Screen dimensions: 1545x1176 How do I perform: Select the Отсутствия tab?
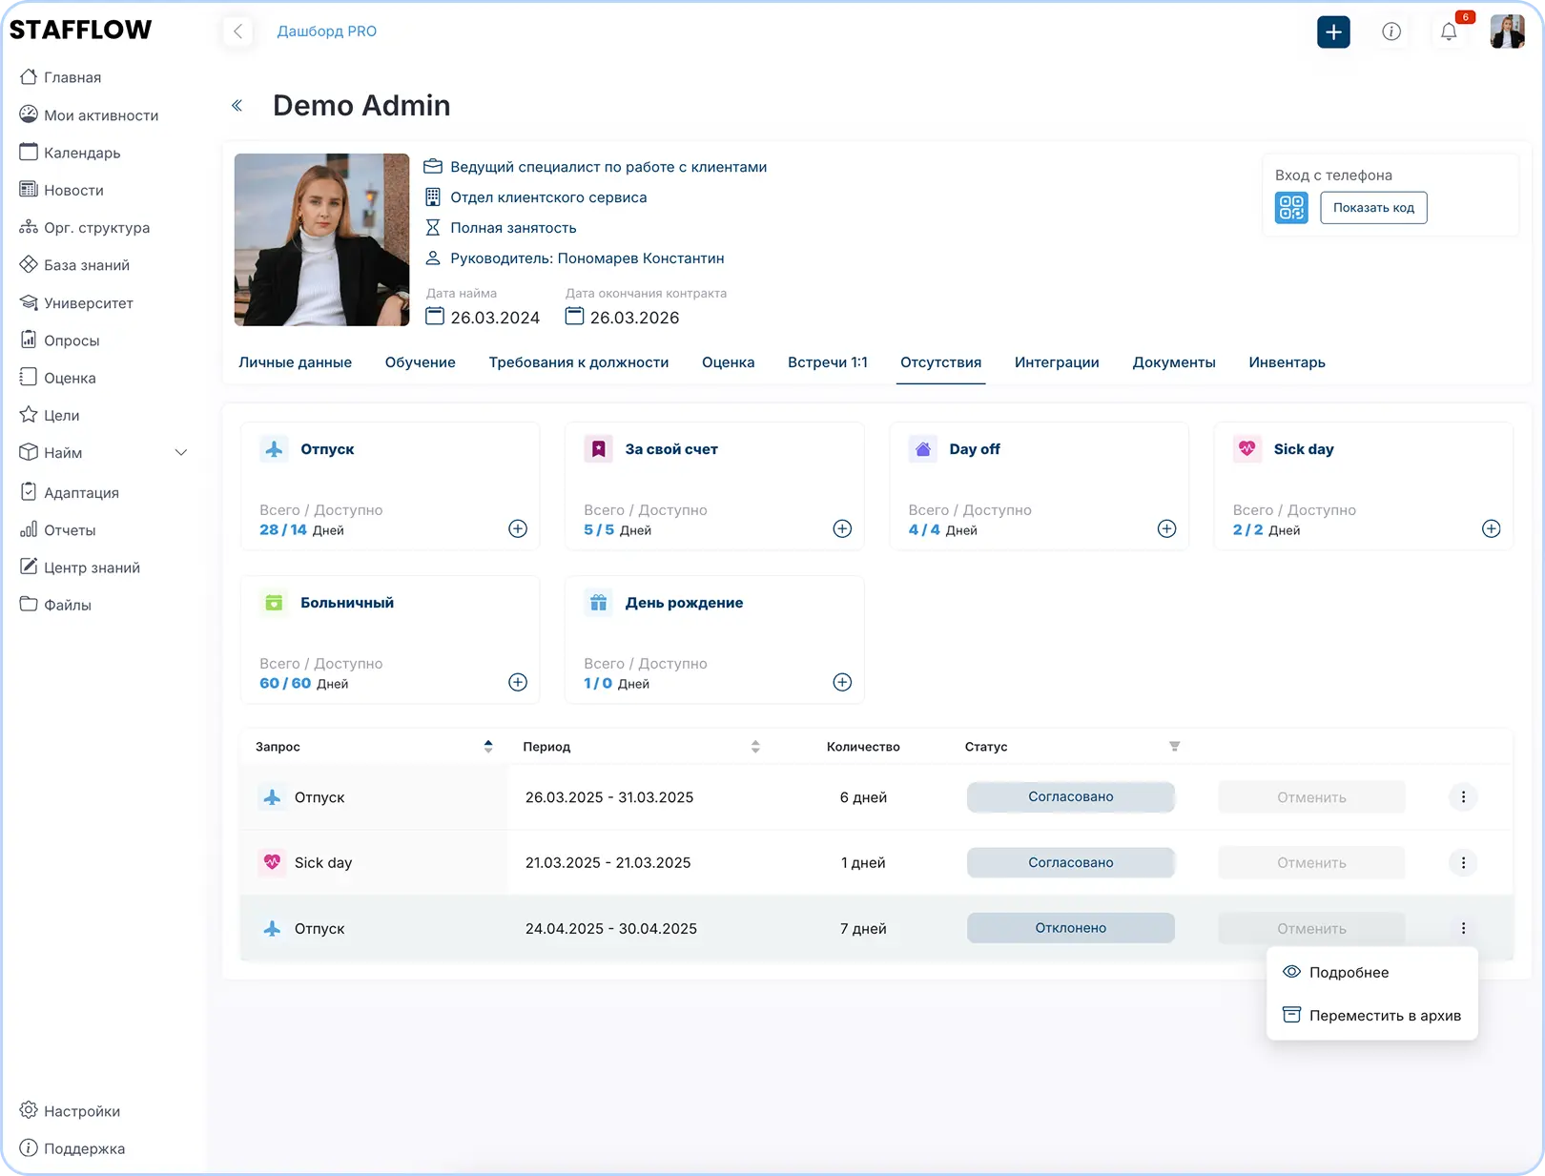(940, 362)
